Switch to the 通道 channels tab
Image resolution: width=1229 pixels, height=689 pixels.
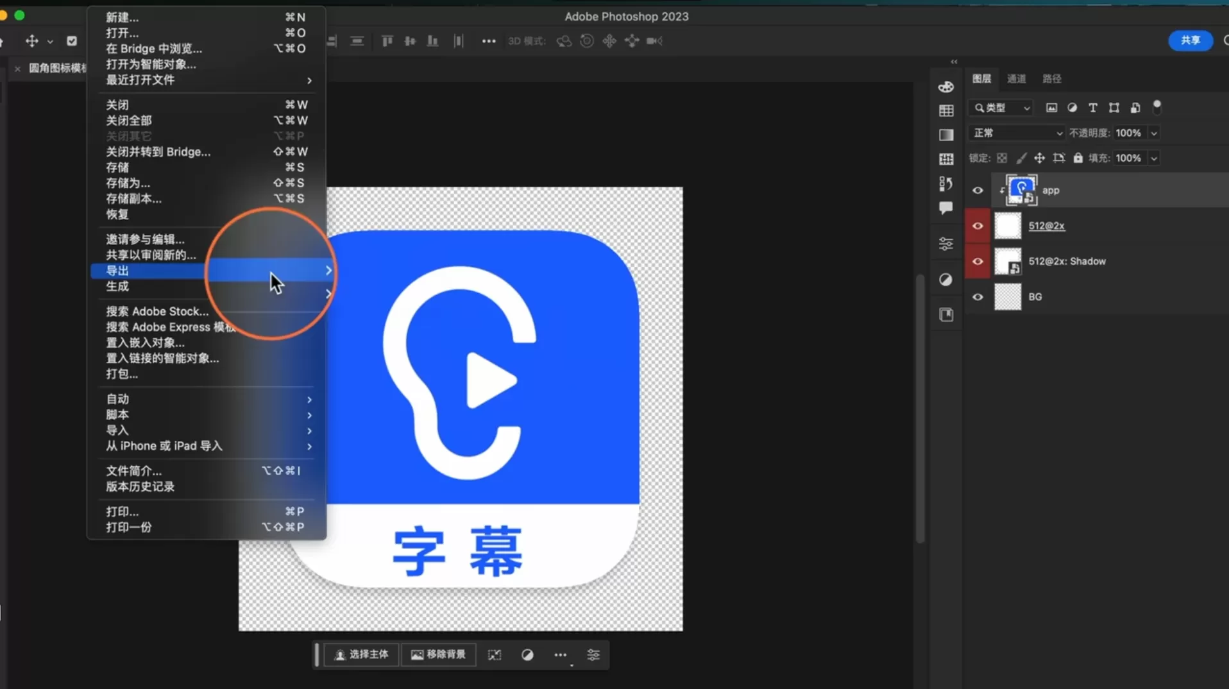pos(1017,78)
